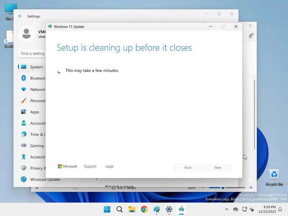This screenshot has width=288, height=216.
Task: Click the Find a setting search box
Action: pyautogui.click(x=32, y=53)
